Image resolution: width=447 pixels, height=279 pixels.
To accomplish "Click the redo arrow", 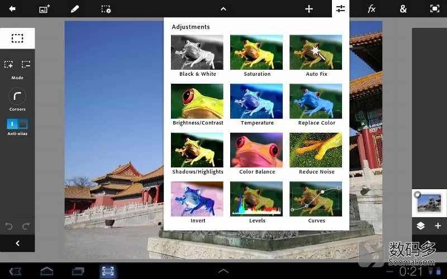I will click(26, 226).
